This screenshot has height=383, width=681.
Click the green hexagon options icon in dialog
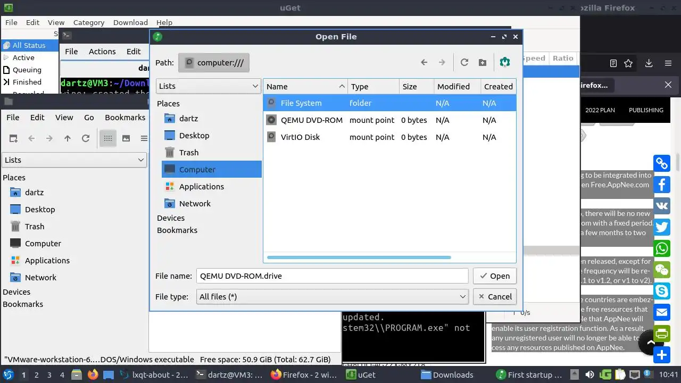coord(505,62)
